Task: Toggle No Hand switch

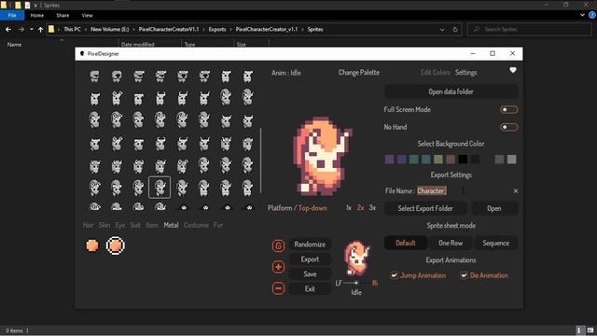Action: pos(509,127)
